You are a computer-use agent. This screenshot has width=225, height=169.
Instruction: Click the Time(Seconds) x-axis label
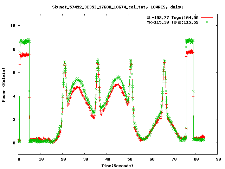(x=117, y=166)
